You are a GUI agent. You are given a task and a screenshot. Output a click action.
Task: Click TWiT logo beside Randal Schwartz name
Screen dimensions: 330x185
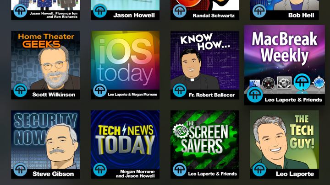click(x=180, y=11)
